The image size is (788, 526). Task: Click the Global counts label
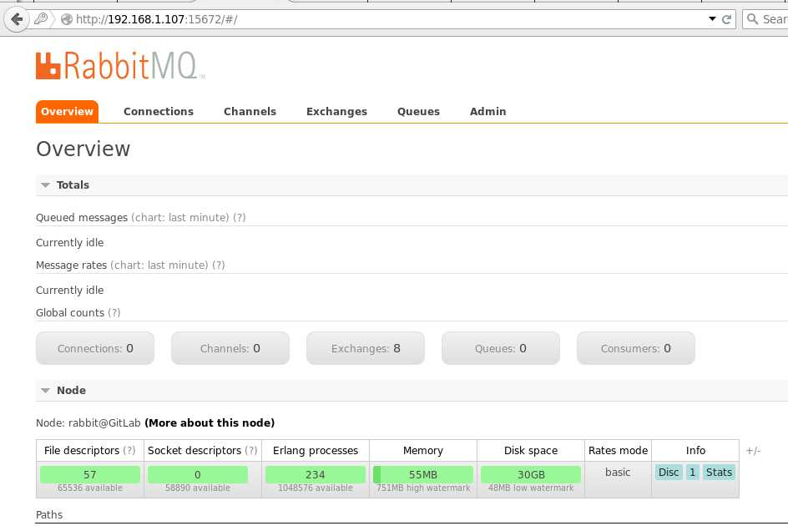(x=70, y=313)
